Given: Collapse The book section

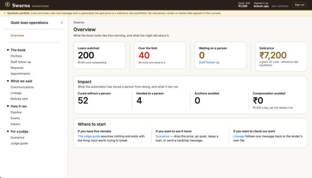Looking at the screenshot, I should (8, 50).
